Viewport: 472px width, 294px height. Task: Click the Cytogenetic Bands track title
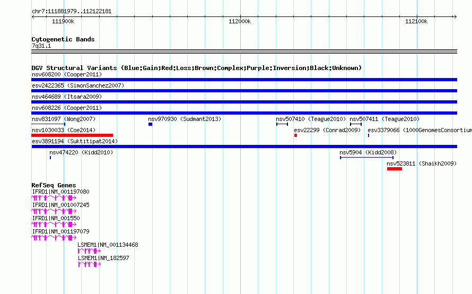(x=63, y=39)
